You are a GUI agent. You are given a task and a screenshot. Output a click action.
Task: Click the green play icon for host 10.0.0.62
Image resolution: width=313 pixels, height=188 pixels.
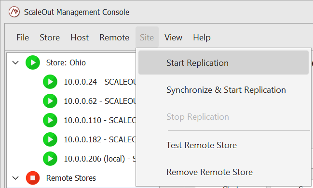point(50,101)
